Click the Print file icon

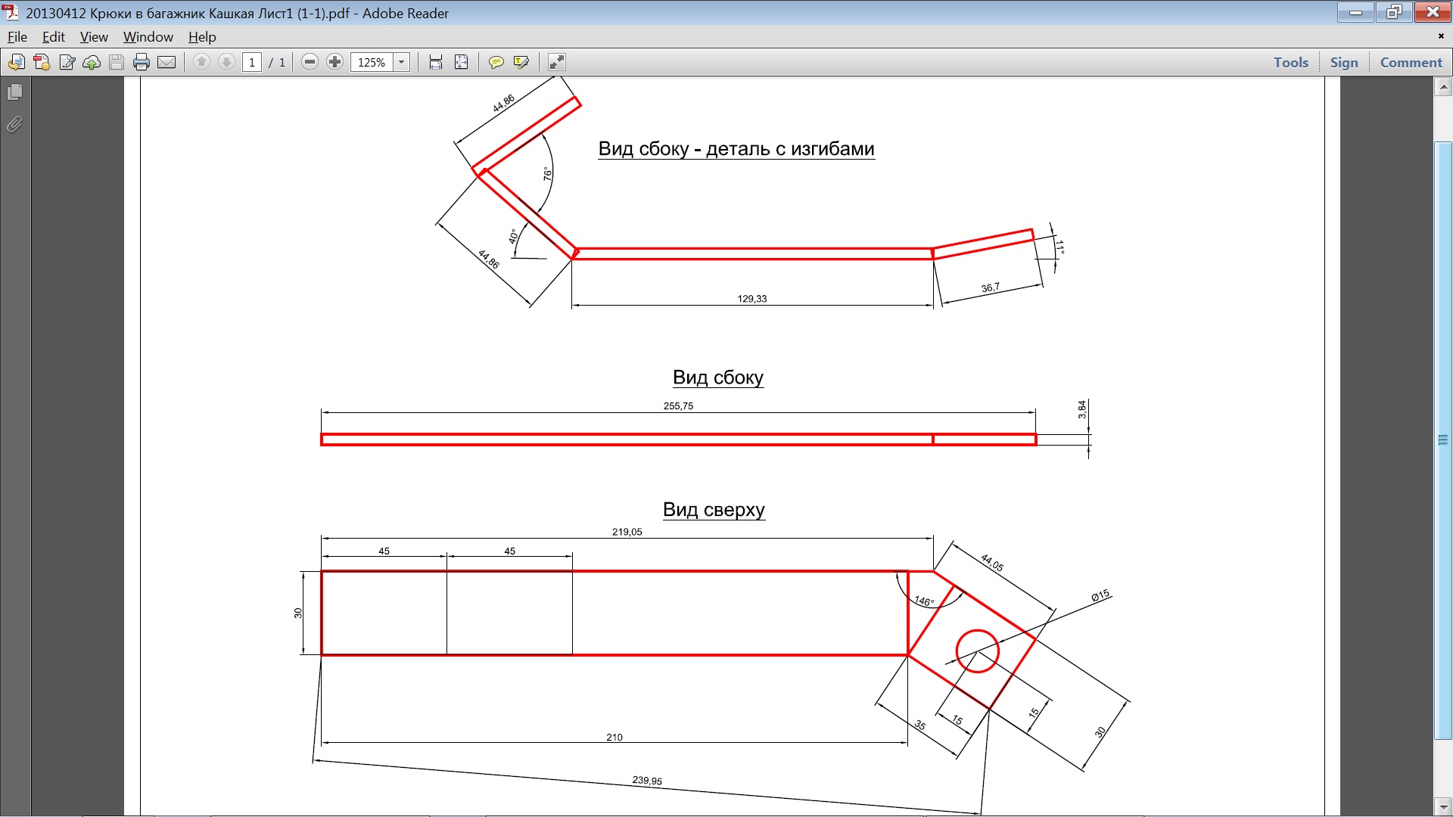(x=141, y=63)
